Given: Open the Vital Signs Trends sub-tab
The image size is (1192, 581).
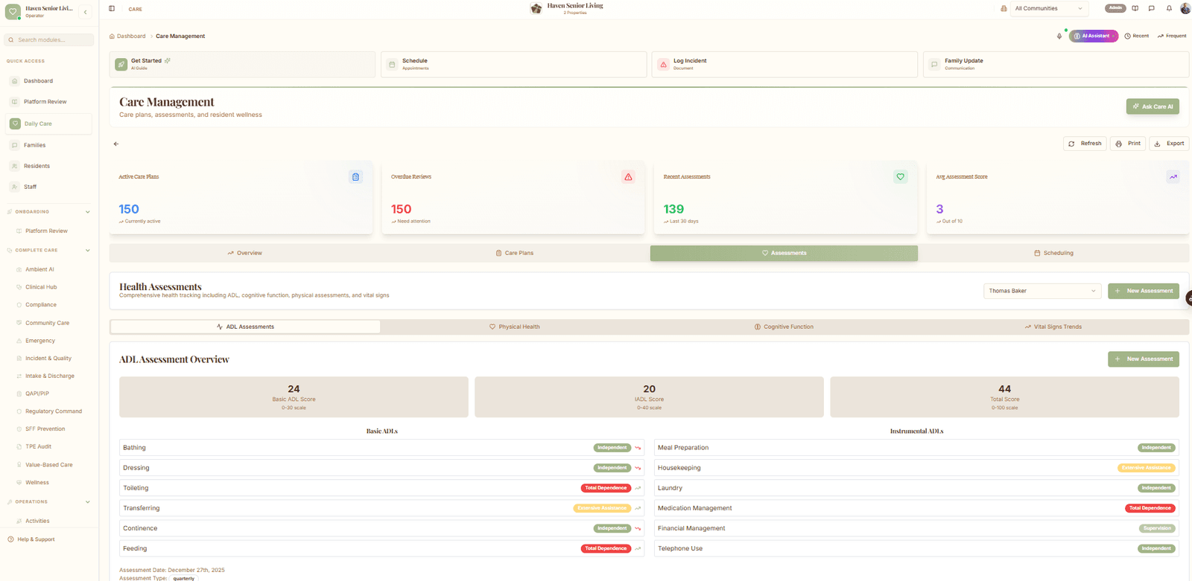Looking at the screenshot, I should [1053, 327].
